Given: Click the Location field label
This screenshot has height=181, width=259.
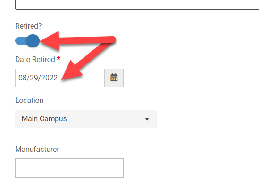Looking at the screenshot, I should 29,101.
